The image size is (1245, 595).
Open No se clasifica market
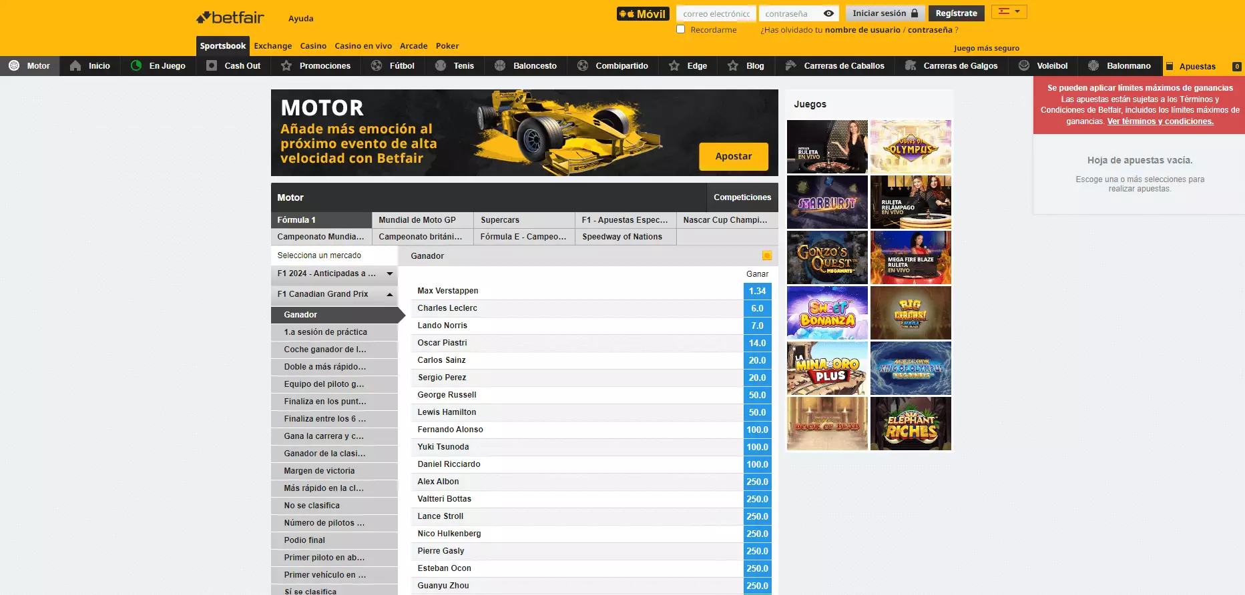pos(334,506)
